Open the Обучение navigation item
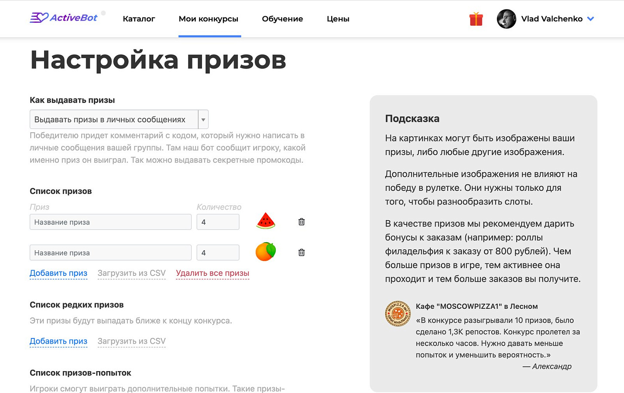624x393 pixels. [x=282, y=19]
